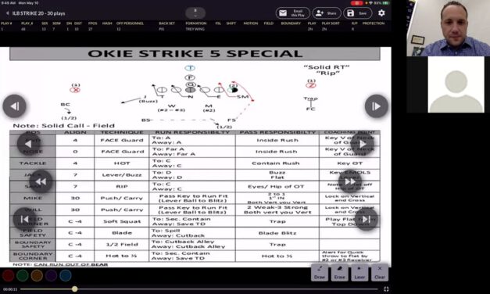Click the HASH column header
Viewport: 490px width, 294px height.
(107, 23)
